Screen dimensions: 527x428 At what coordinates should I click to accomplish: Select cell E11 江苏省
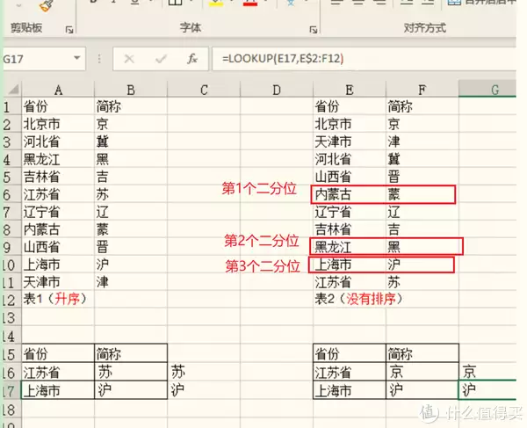click(350, 282)
